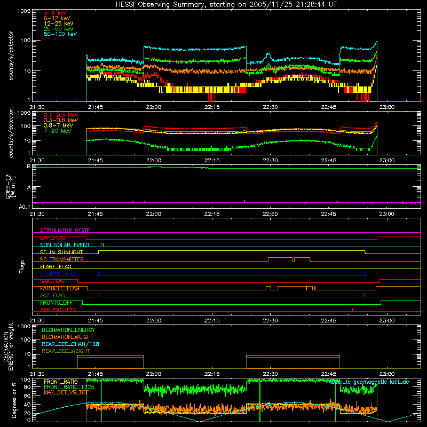Click the NON_SOLAR_EVENT pulse near 21:47

102,244
